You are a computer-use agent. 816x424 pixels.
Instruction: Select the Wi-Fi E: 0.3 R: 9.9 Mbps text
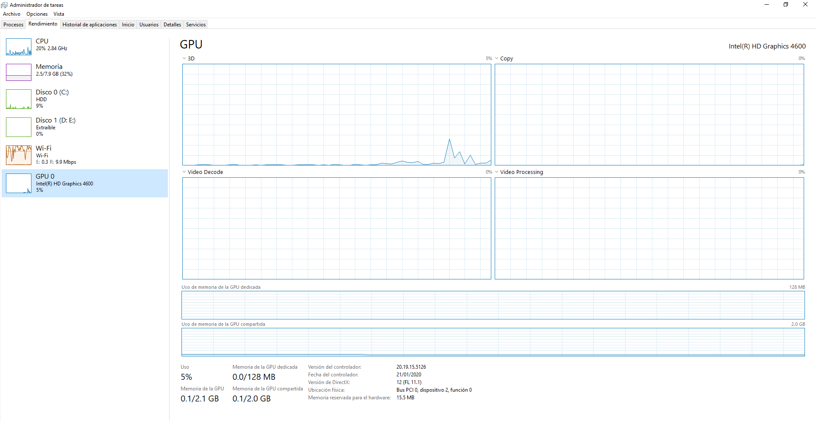tap(56, 162)
